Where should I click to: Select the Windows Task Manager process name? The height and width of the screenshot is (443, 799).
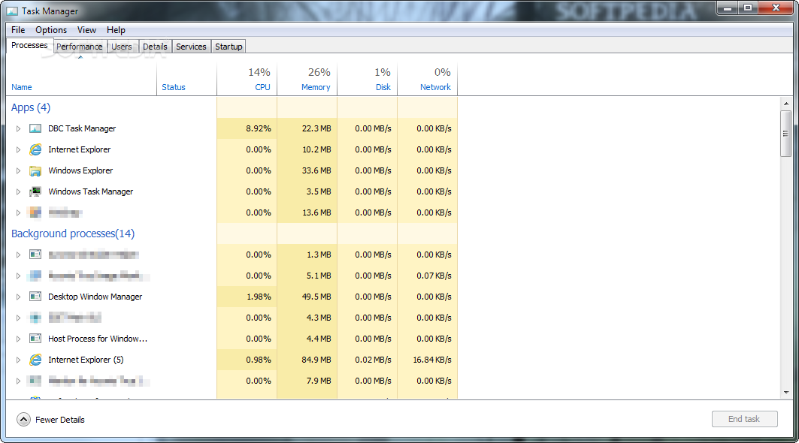click(x=91, y=192)
